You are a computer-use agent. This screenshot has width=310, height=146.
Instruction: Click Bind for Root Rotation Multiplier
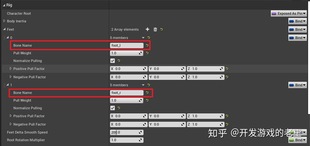click(x=297, y=140)
